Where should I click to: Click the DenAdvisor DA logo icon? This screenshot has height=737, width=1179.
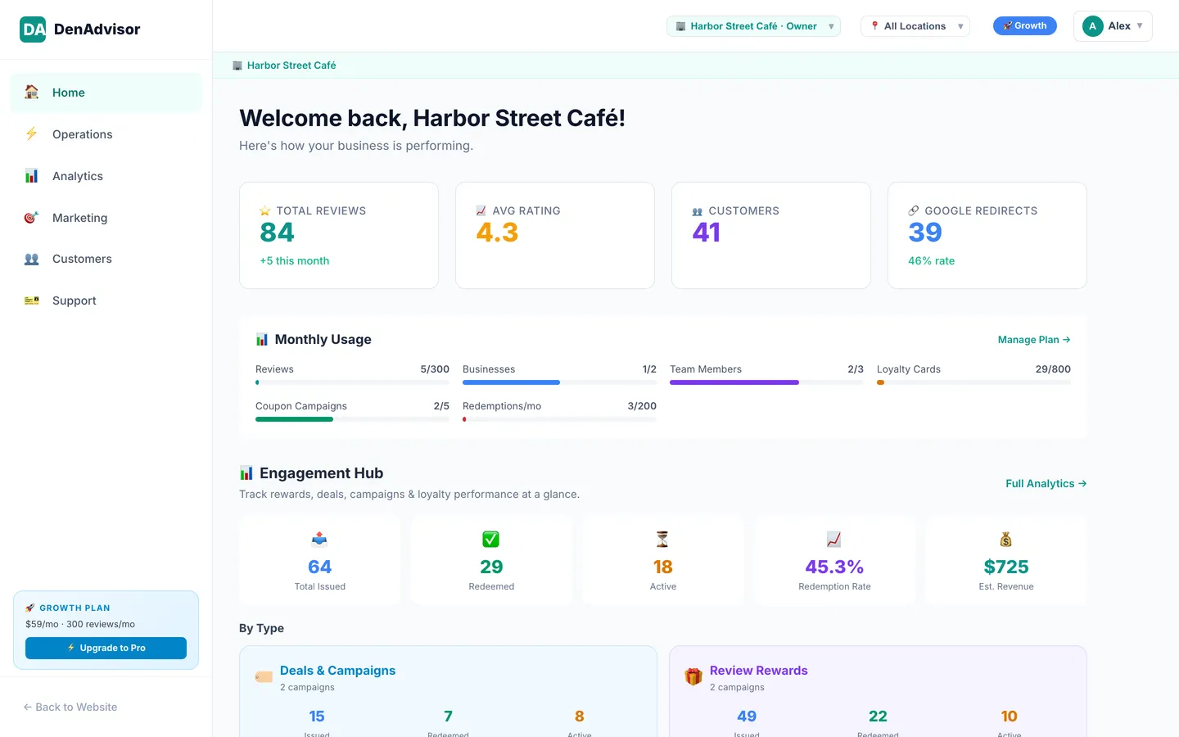click(x=33, y=29)
